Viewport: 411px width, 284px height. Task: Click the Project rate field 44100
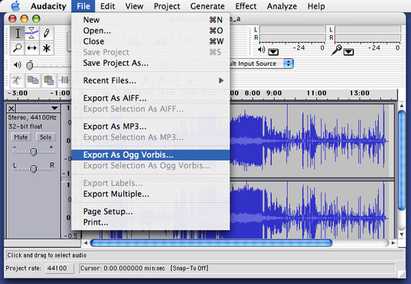click(59, 268)
